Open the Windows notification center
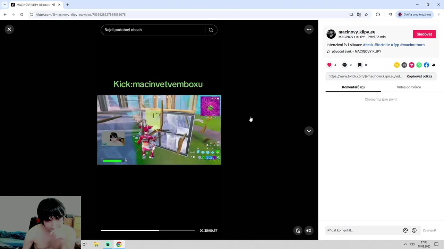The width and height of the screenshot is (444, 249). (x=437, y=245)
